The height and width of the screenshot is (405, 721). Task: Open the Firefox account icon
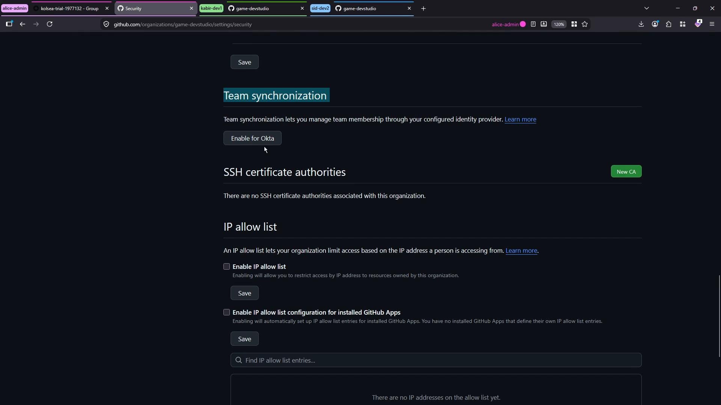[655, 24]
